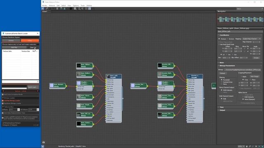Select the Texture radio button

pos(219,39)
